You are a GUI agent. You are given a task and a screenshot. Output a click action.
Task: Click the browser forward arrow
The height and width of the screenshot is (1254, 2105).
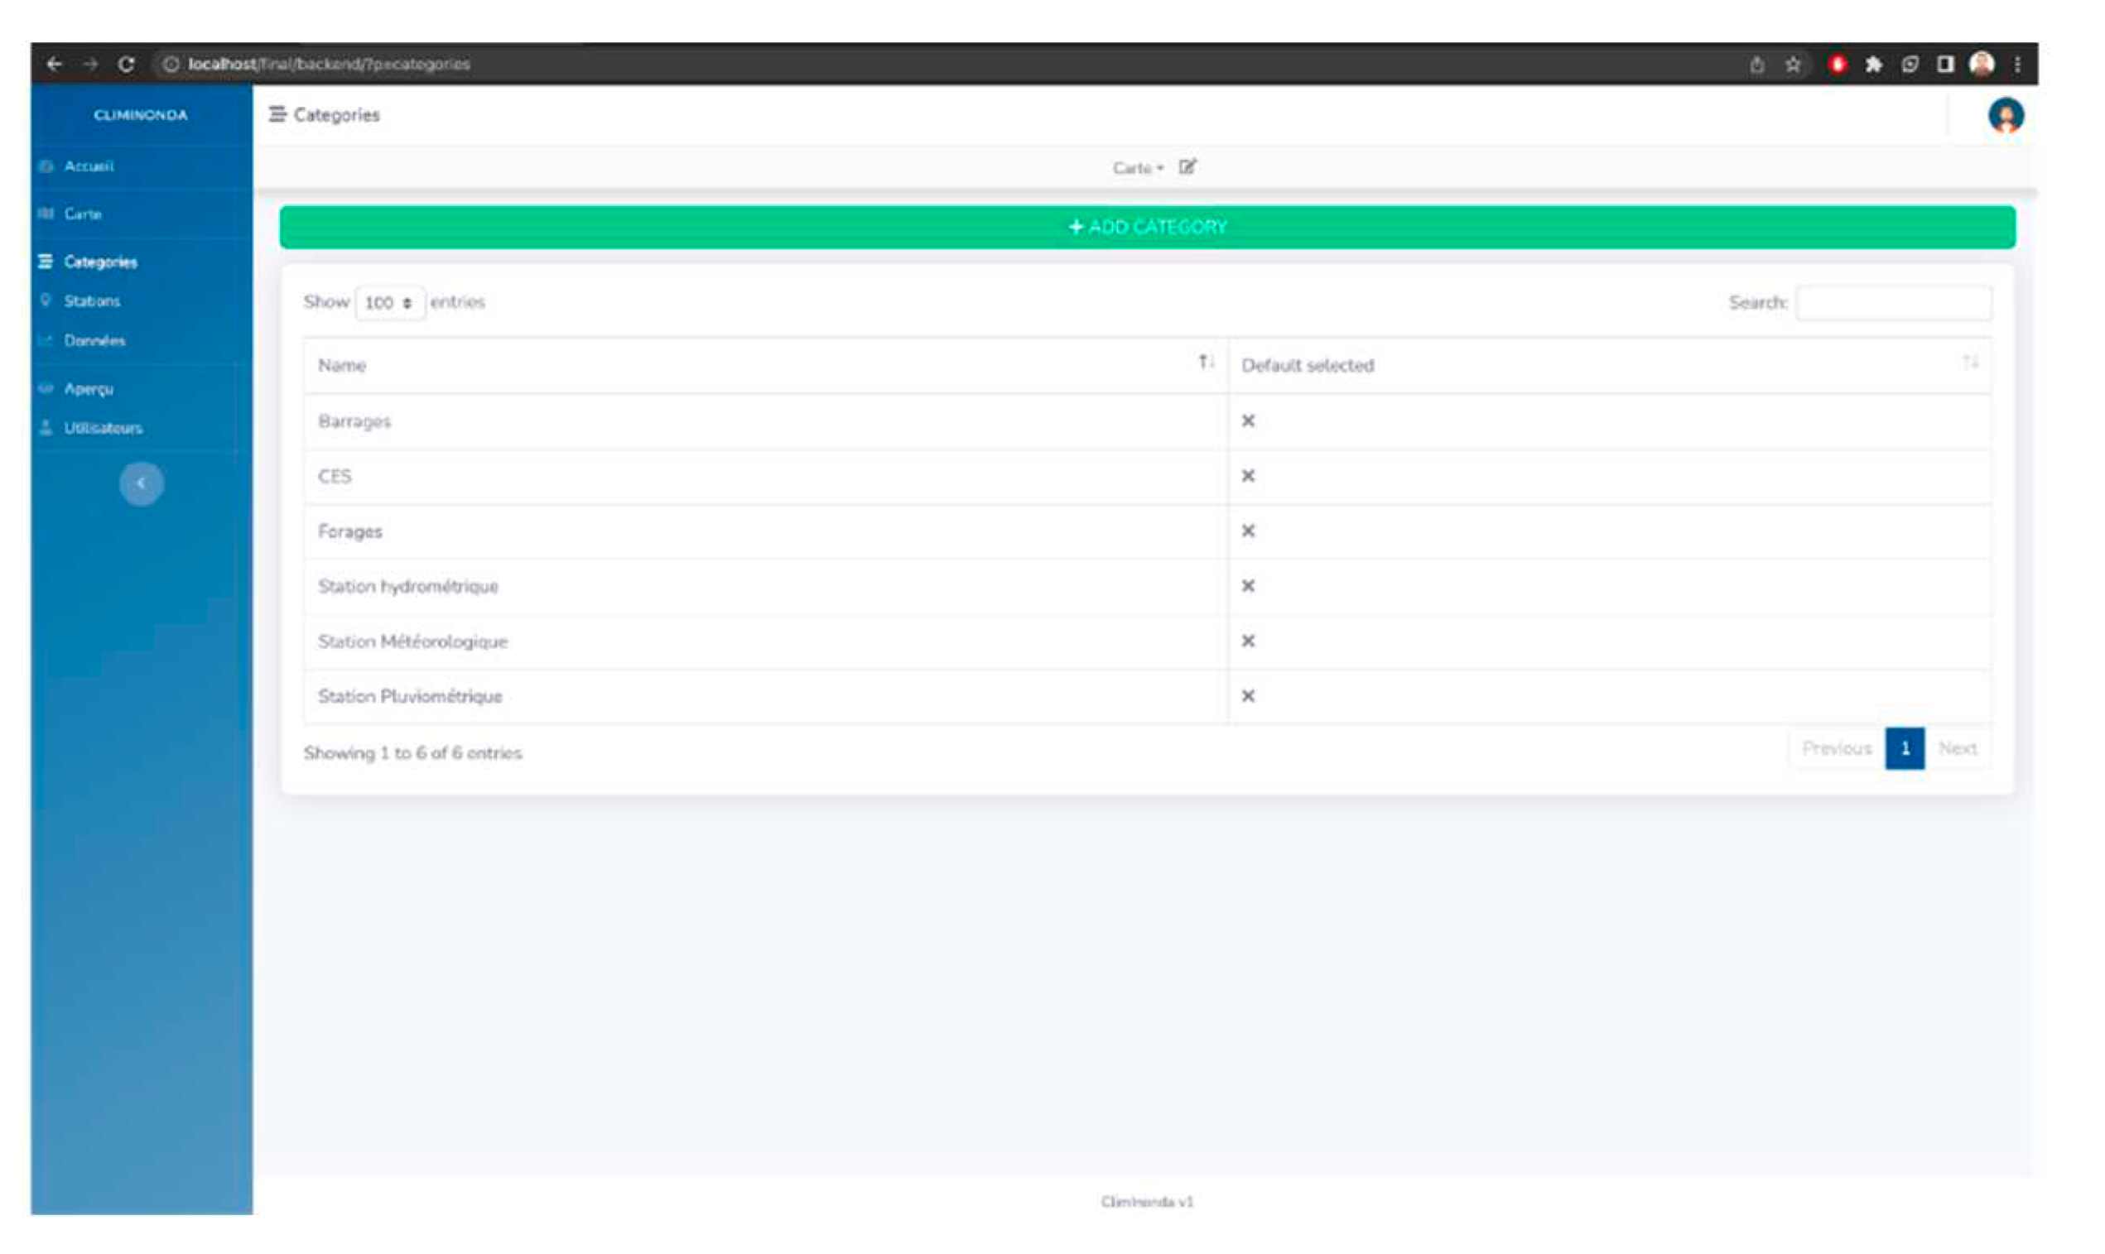point(90,65)
